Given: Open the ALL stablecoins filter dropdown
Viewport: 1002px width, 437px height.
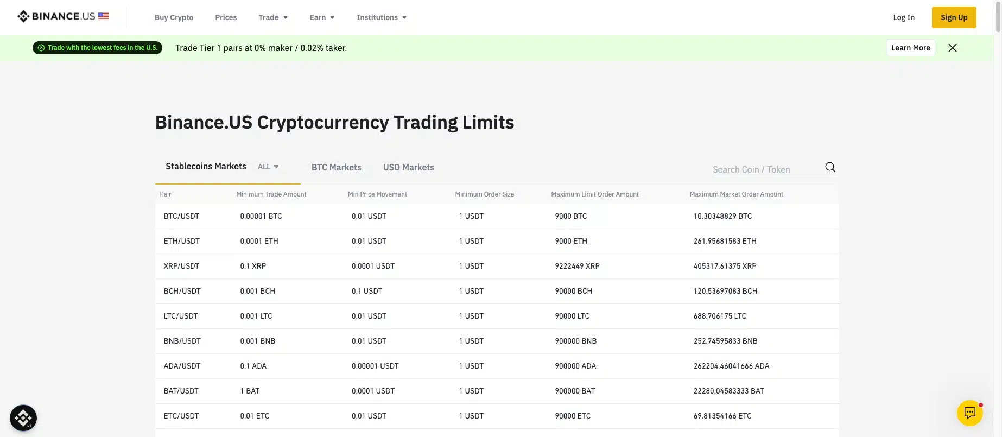Looking at the screenshot, I should pos(268,167).
